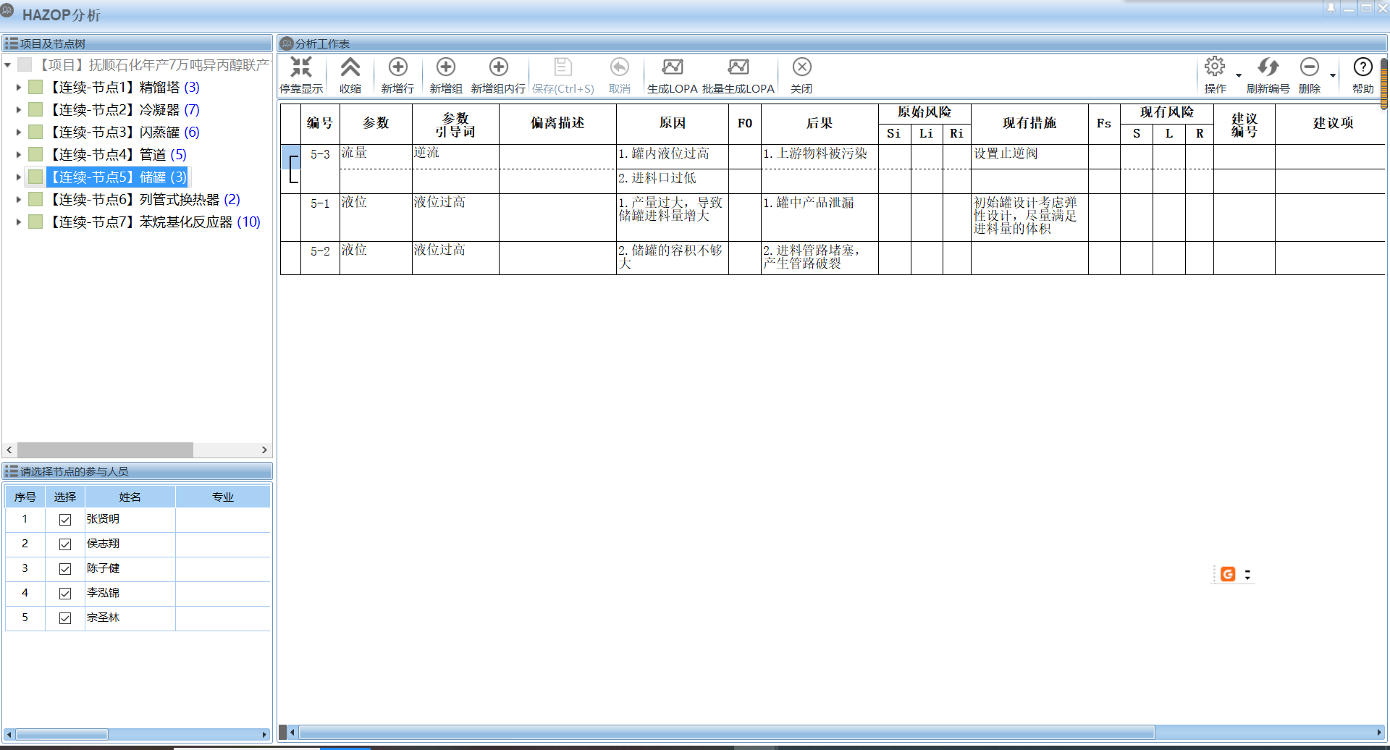Expand 连续-节点4 管道 node

tap(19, 155)
